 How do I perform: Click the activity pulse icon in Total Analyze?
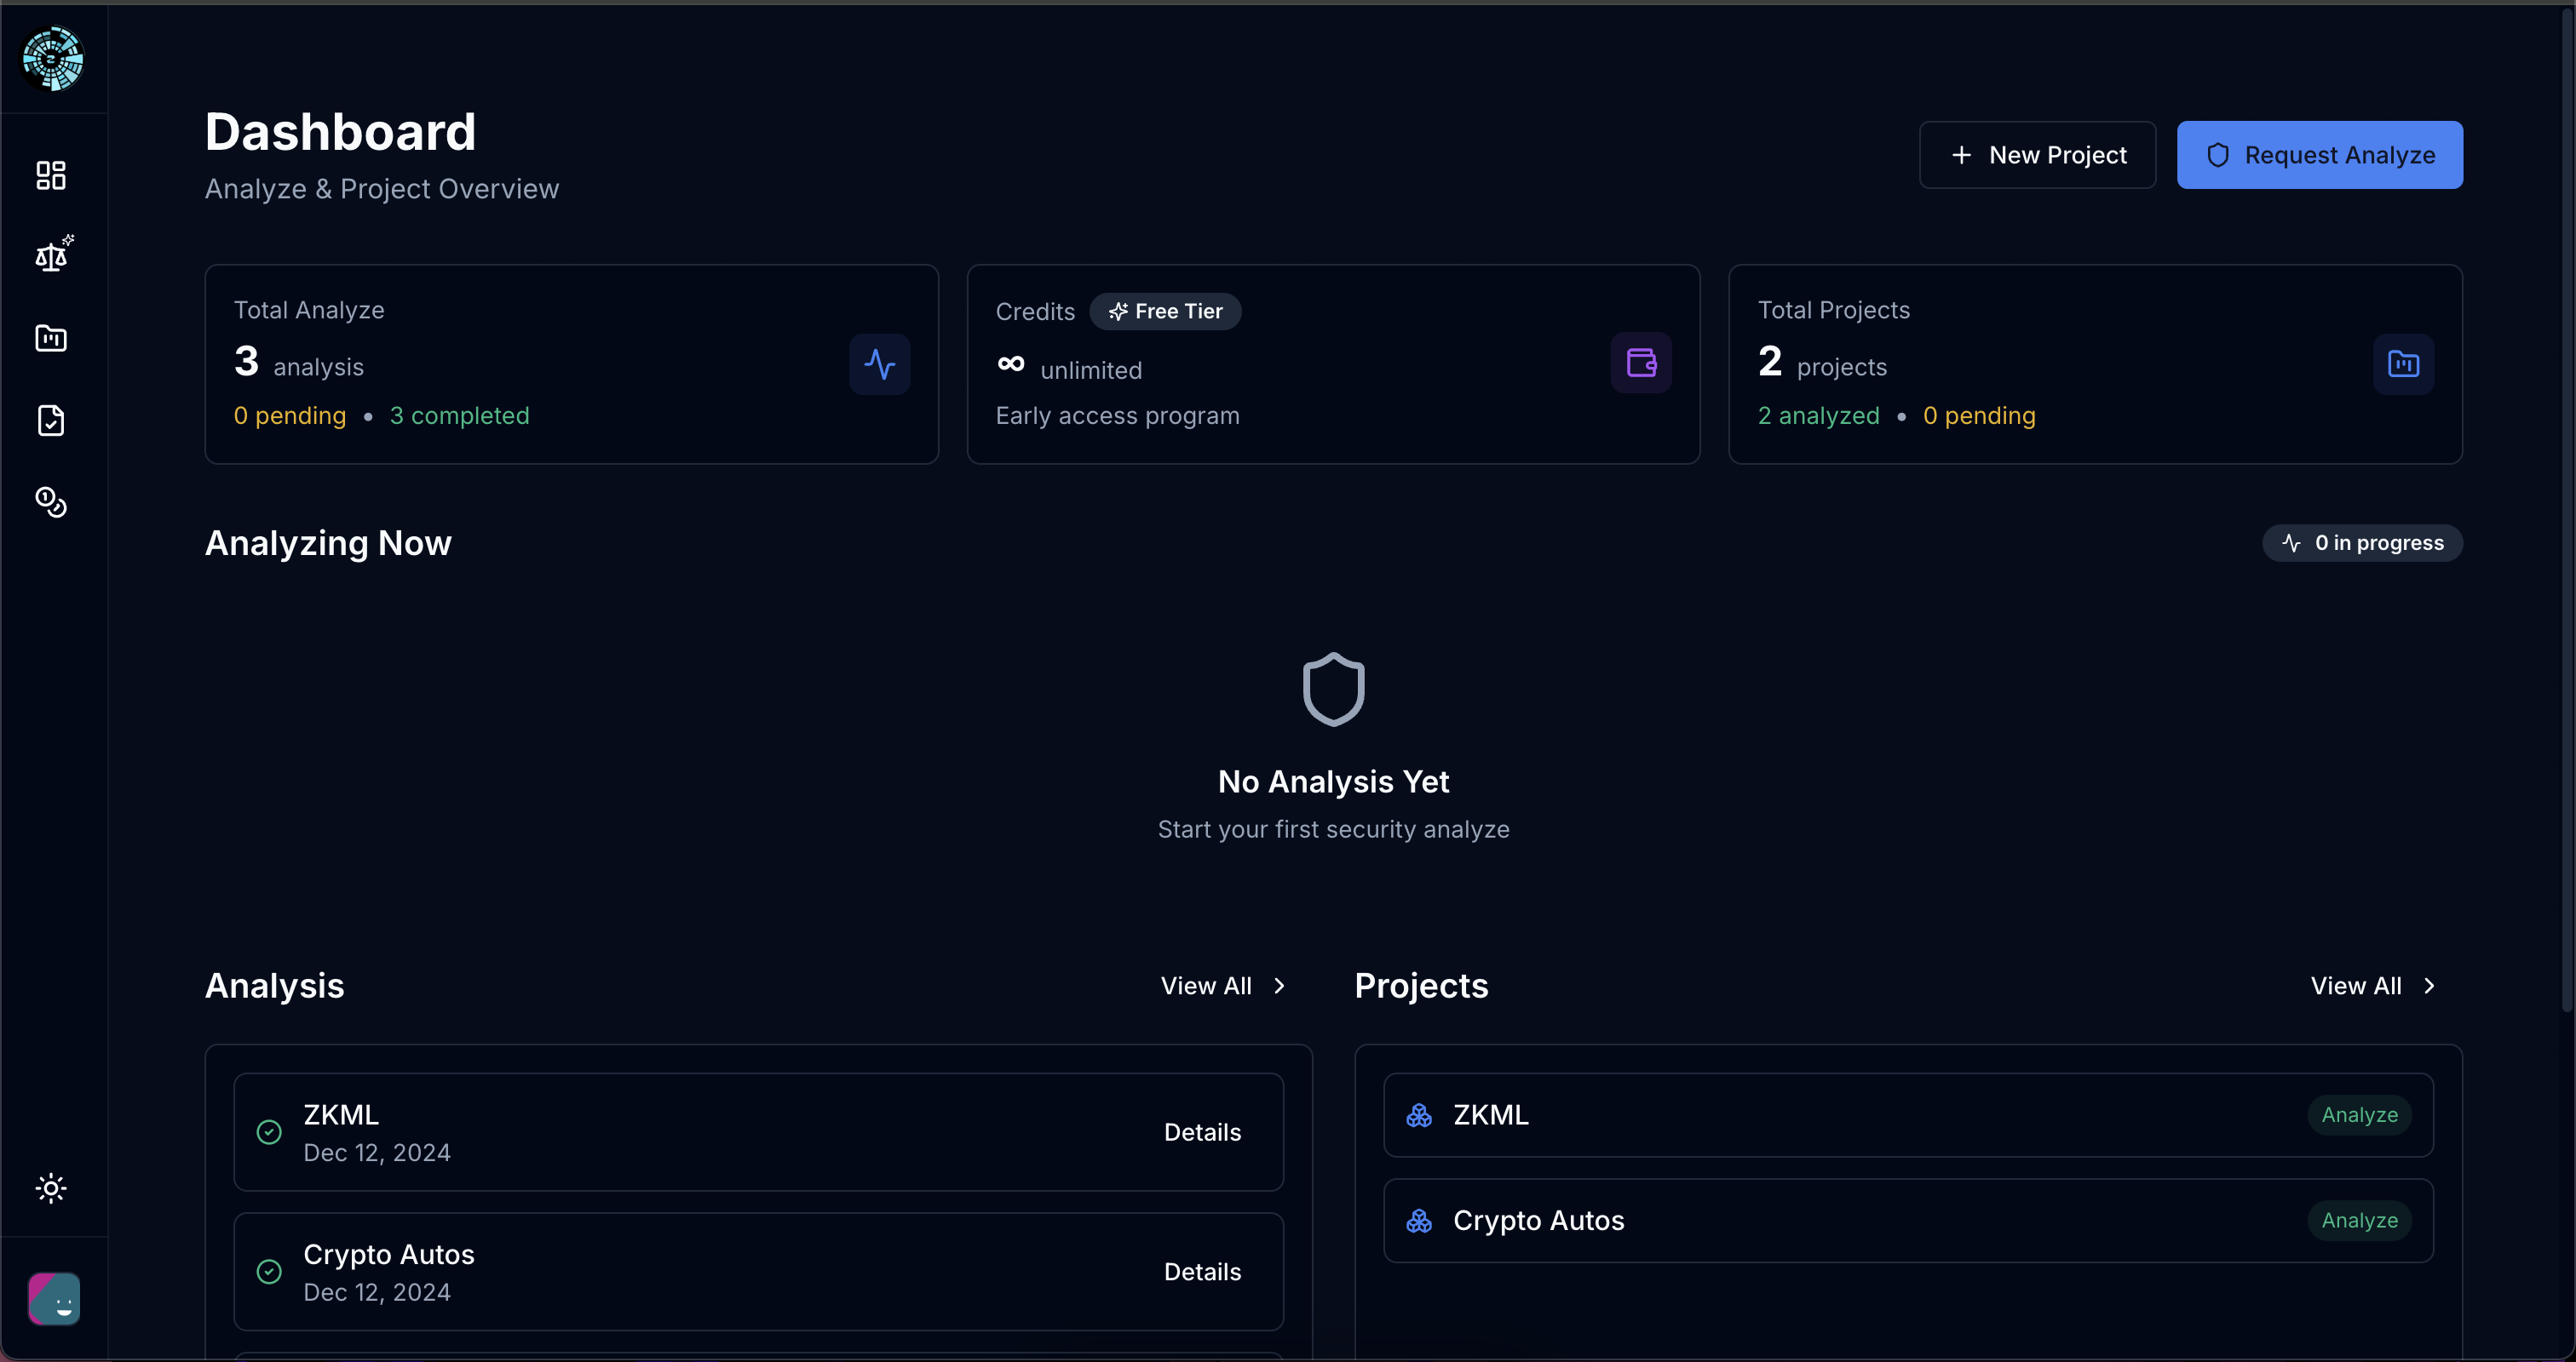tap(879, 363)
